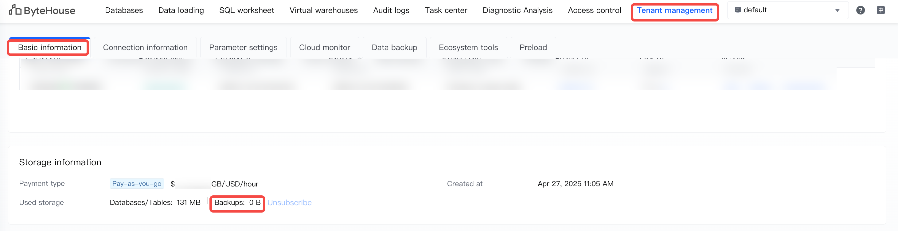Go to Diagnostic Analysis
The image size is (898, 231).
(517, 10)
